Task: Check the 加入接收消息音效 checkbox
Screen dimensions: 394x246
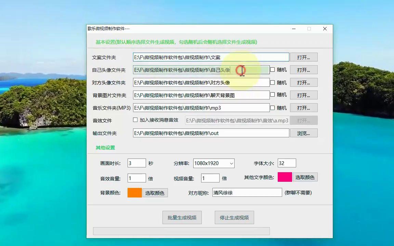Action: (x=135, y=120)
